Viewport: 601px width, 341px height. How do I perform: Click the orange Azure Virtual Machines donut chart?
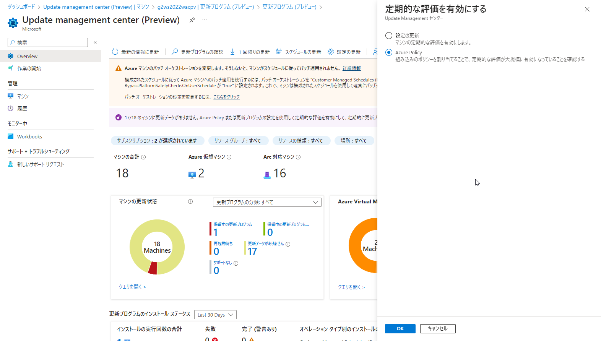click(x=363, y=245)
